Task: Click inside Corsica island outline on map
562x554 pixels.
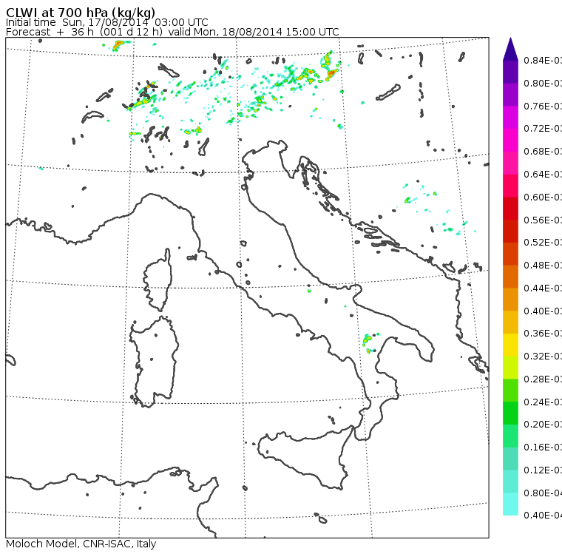Action: (159, 280)
